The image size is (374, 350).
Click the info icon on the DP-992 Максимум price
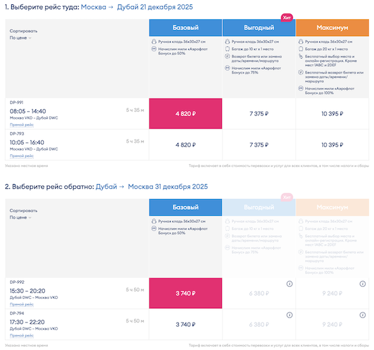point(362,284)
